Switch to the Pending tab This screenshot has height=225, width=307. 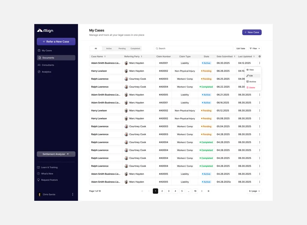click(122, 49)
